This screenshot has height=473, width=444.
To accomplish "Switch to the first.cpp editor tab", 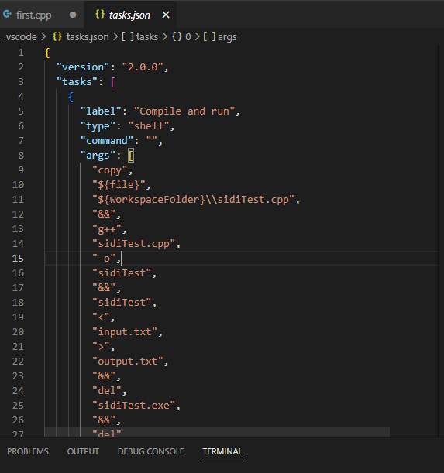I will coord(42,15).
